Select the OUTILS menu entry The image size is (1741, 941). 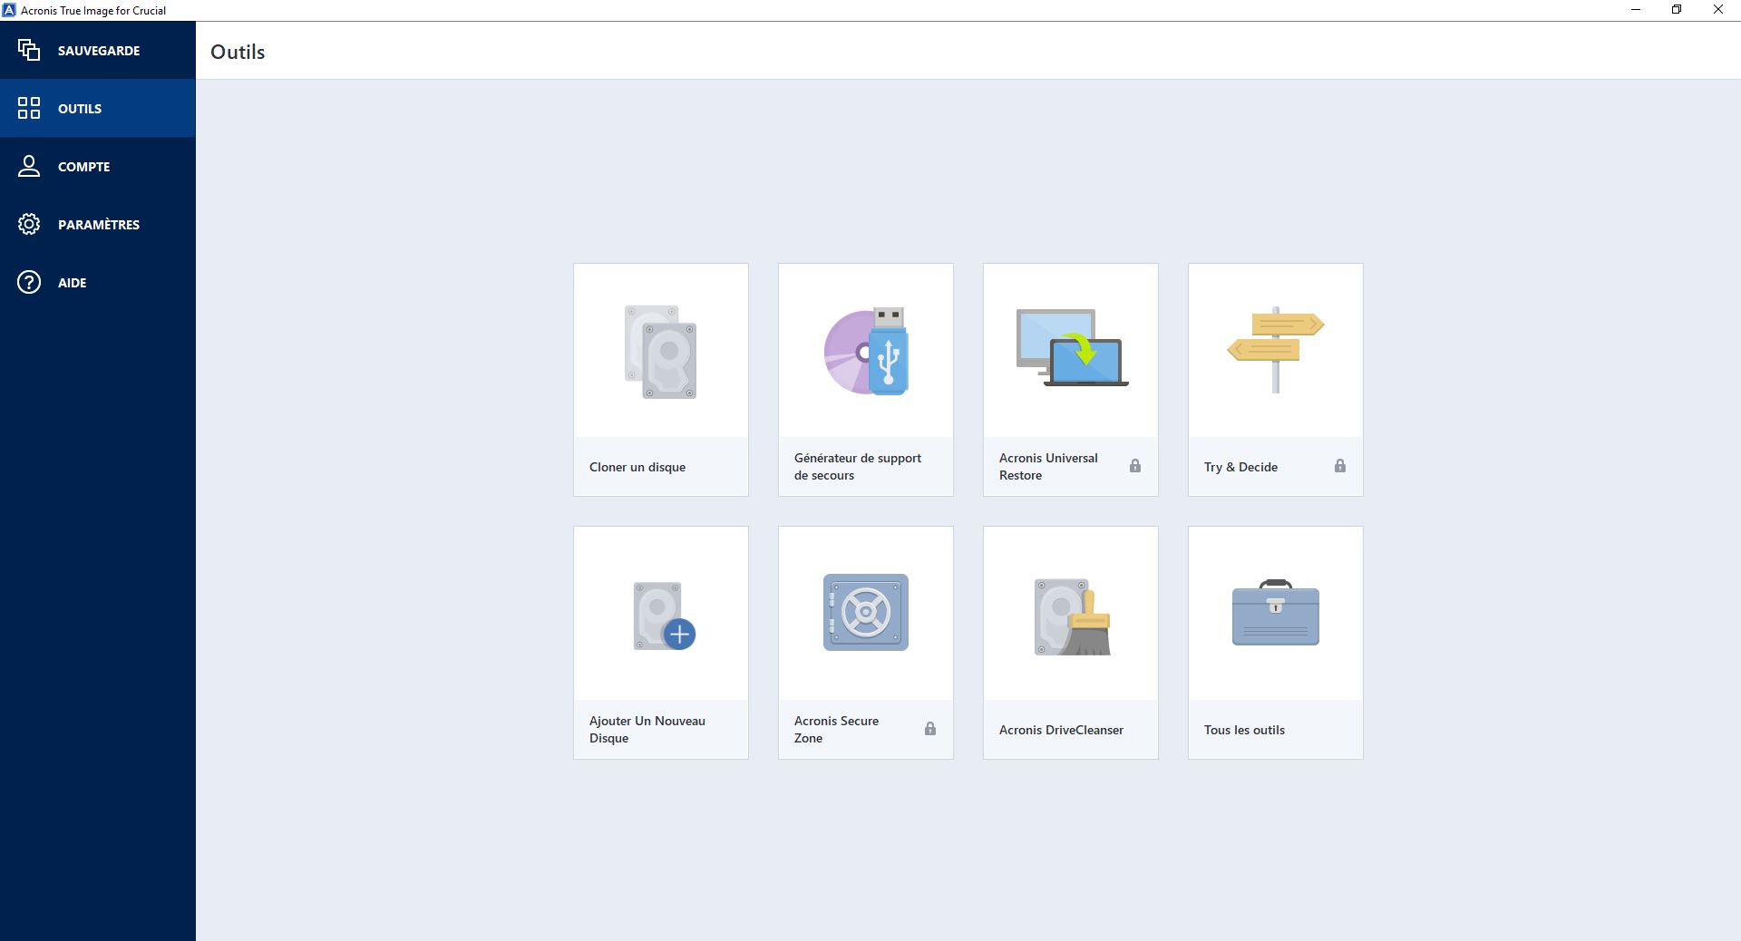pyautogui.click(x=98, y=108)
